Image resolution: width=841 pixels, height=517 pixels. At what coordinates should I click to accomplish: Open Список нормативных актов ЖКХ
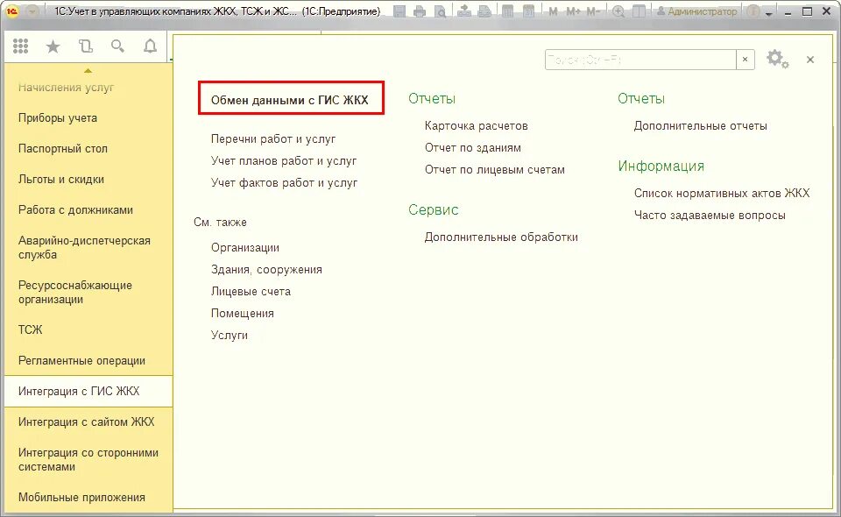[x=722, y=193]
